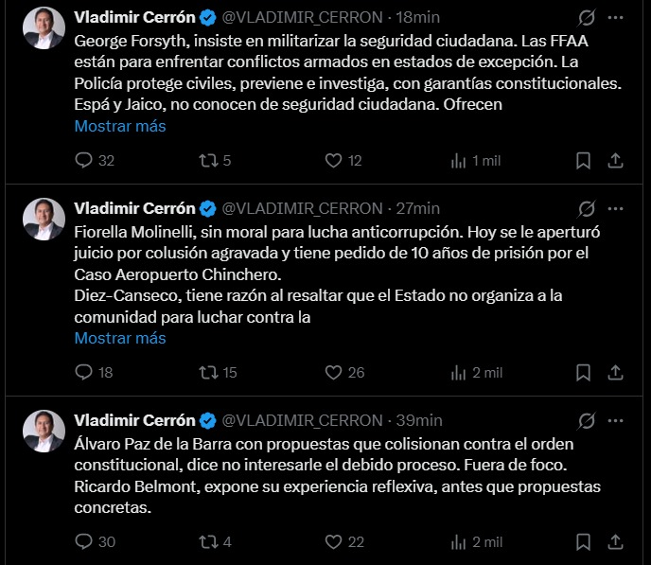The height and width of the screenshot is (565, 651).
Task: Repost the George Forsyth tweet
Action: [208, 161]
